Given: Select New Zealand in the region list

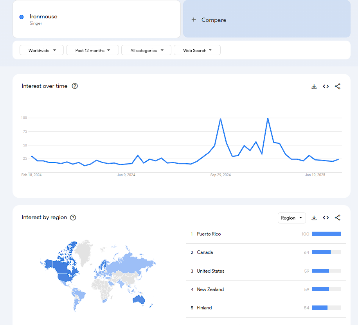Looking at the screenshot, I should 210,289.
